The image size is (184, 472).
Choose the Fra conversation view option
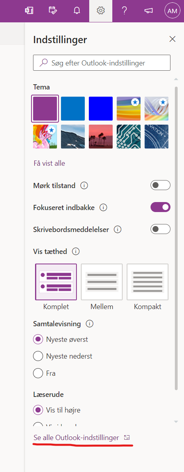click(x=38, y=373)
